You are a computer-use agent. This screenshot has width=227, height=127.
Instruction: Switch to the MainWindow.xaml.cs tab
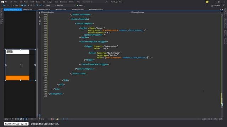96,10
